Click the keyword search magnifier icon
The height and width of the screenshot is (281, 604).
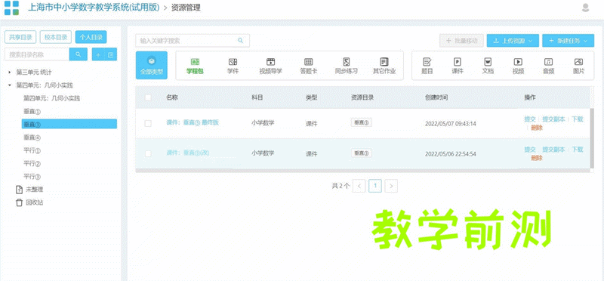(x=240, y=41)
